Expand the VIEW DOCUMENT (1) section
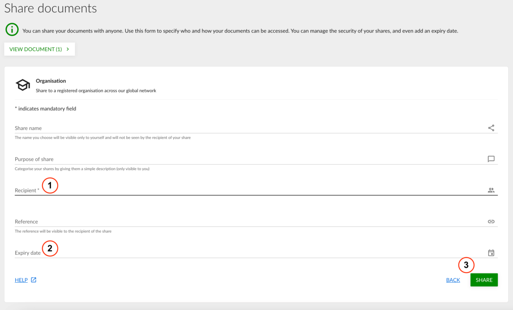This screenshot has width=513, height=310. tap(39, 49)
